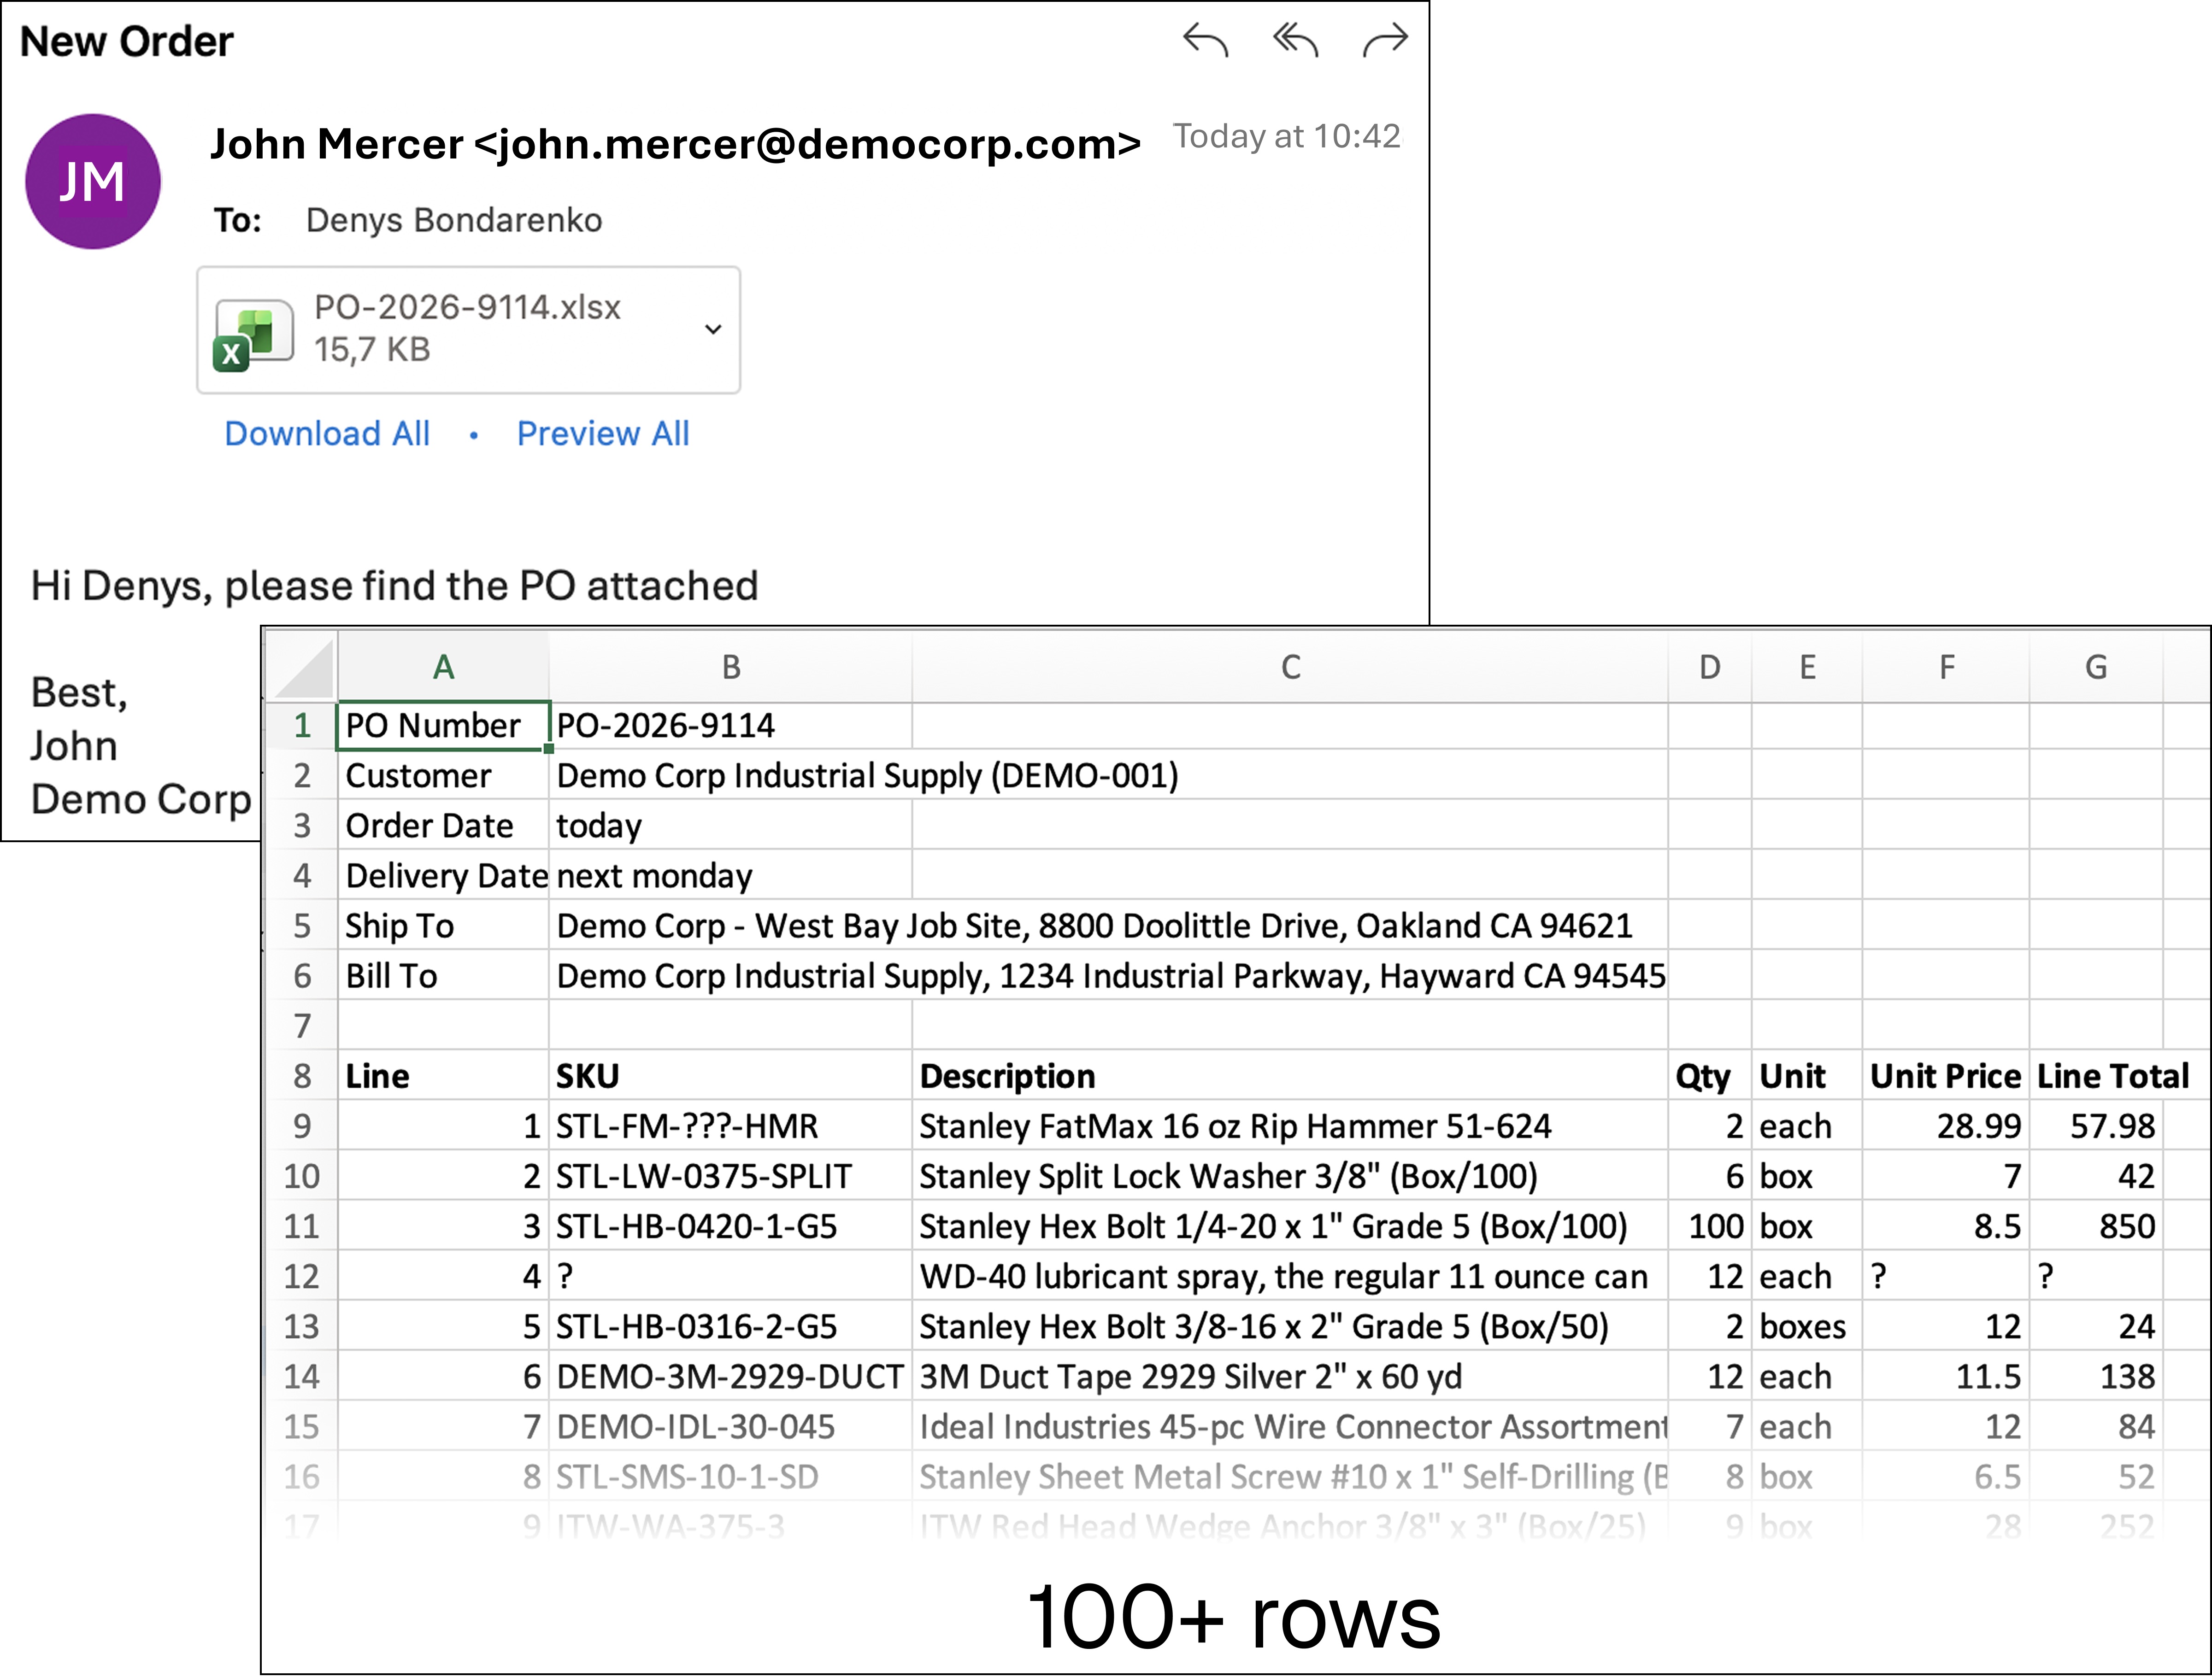Click the Stanley FatMax Rip Hammer description
Viewport: 2212px width, 1677px height.
pyautogui.click(x=1290, y=1126)
